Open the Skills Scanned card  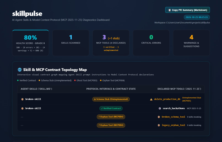(x=71, y=43)
